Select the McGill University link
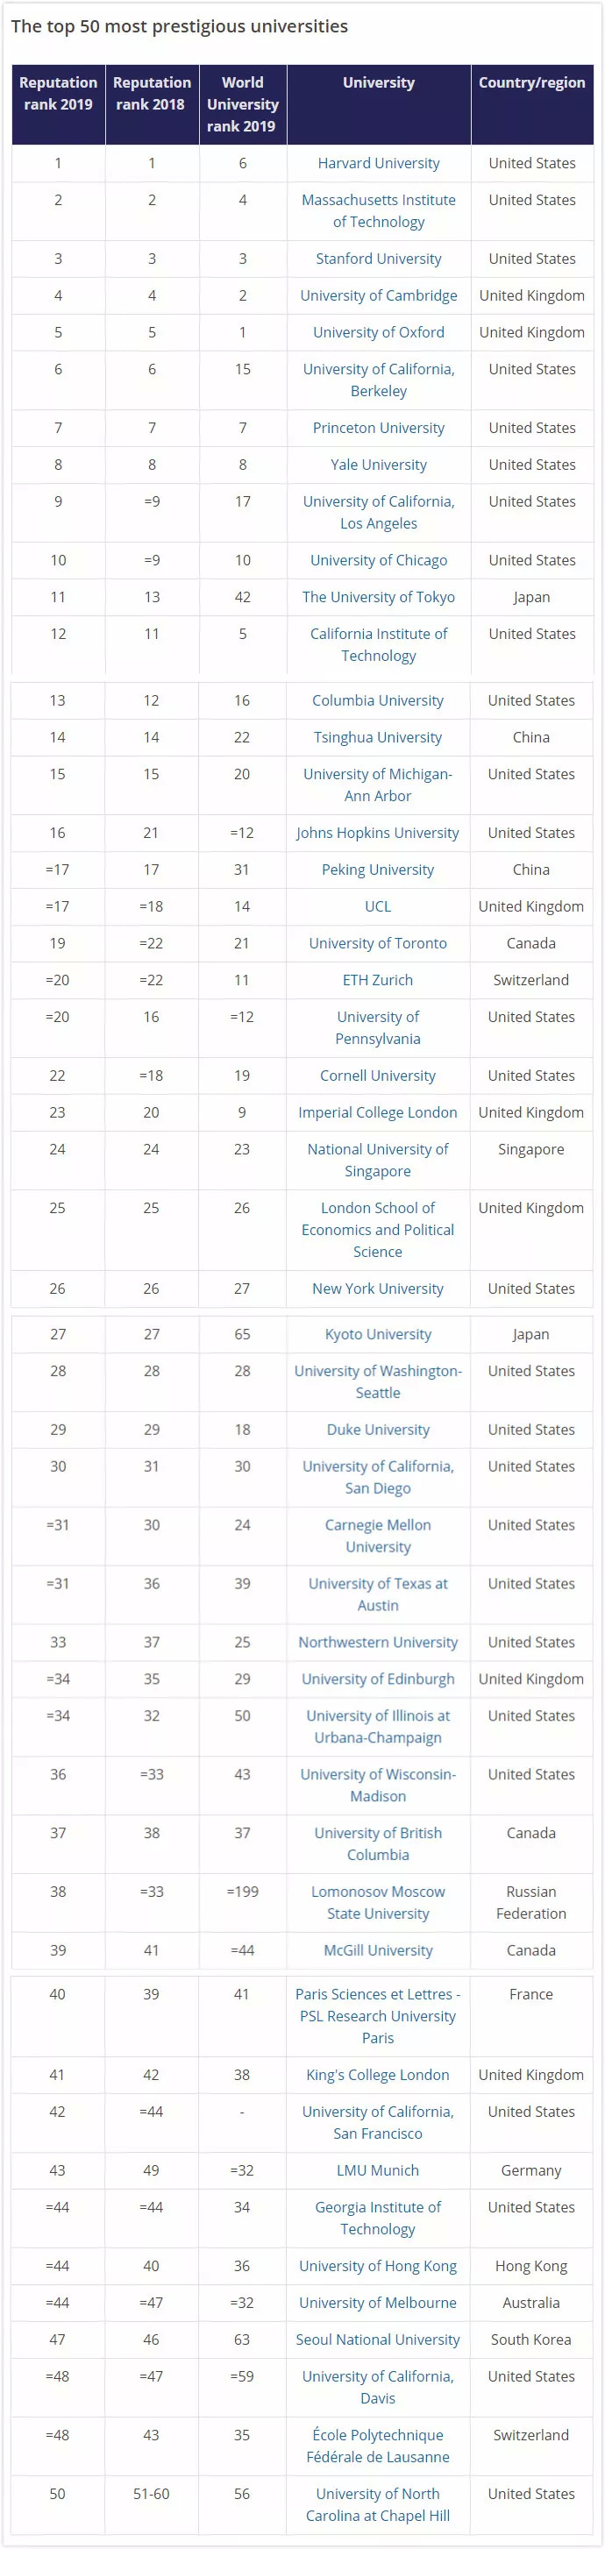 pos(377,1950)
